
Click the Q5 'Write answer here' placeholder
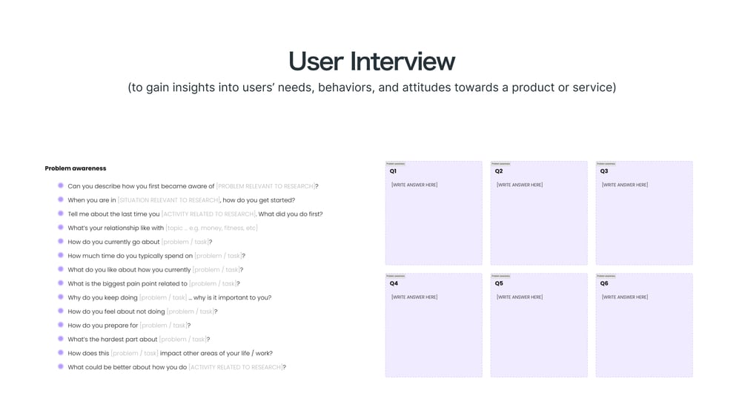[520, 297]
